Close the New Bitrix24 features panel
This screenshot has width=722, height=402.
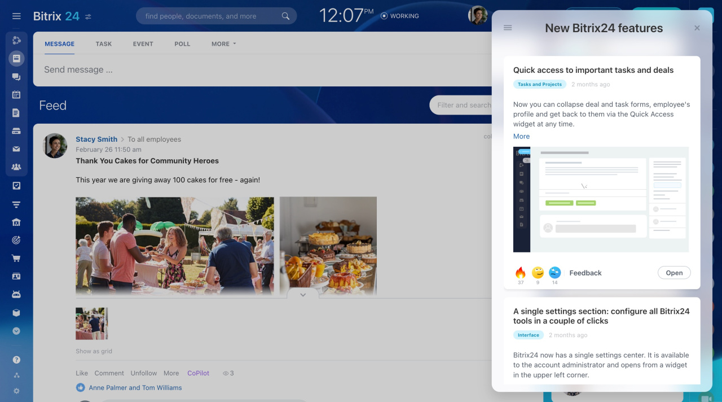pos(697,28)
